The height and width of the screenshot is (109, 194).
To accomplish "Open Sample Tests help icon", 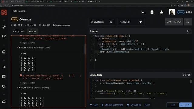I will click(x=189, y=75).
